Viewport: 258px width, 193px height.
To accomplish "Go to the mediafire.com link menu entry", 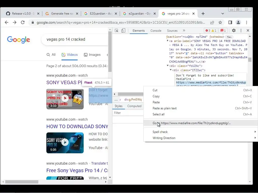I will tap(201, 123).
